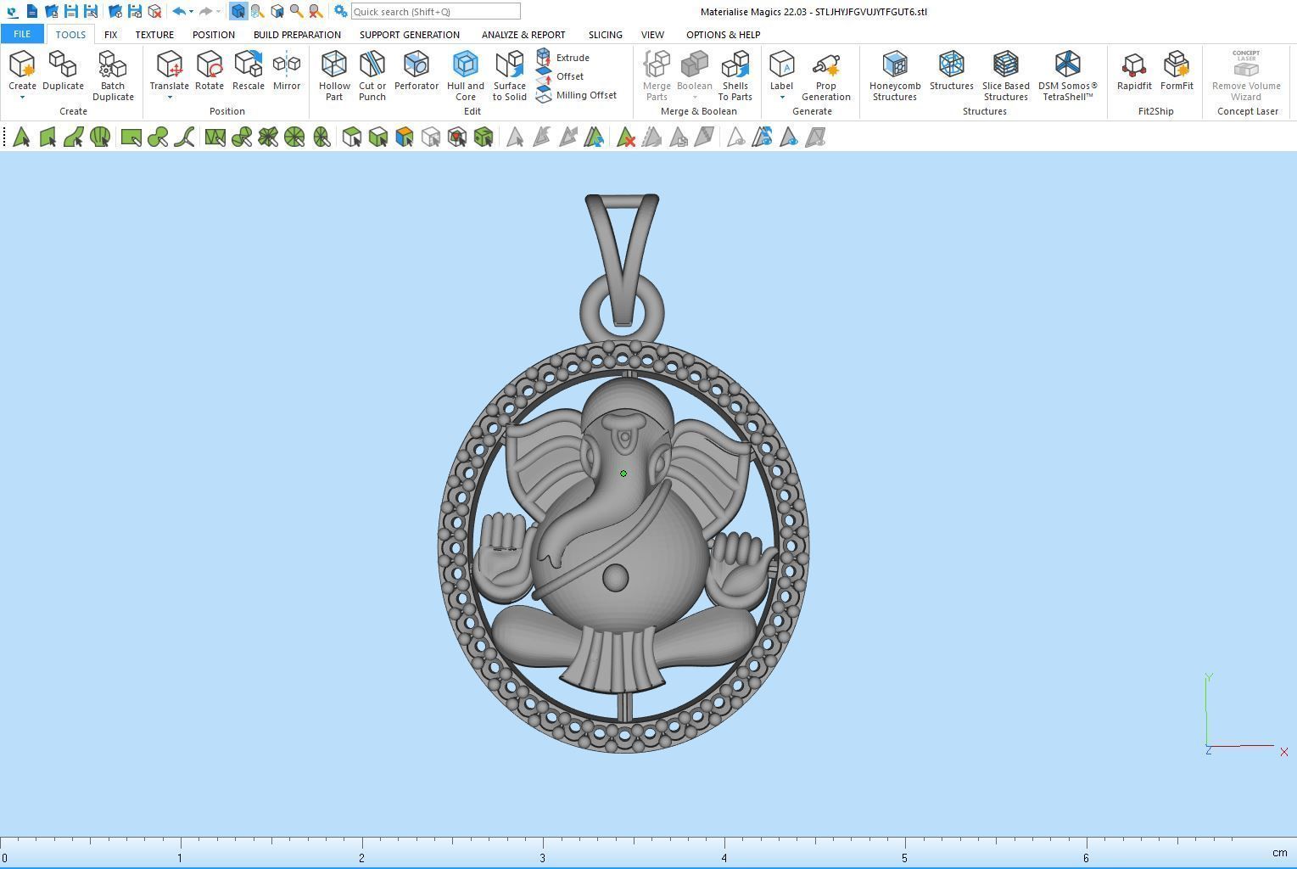Toggle the part selection mode cube
The width and height of the screenshot is (1297, 869).
click(238, 12)
